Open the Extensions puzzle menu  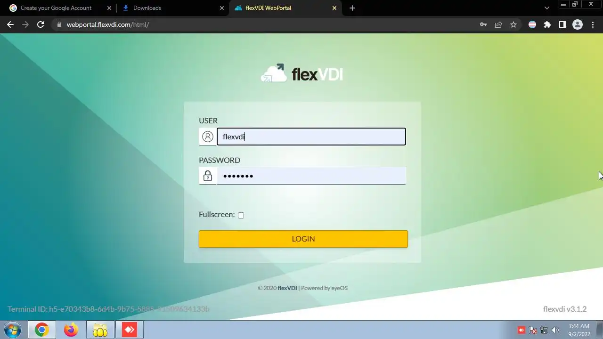click(x=547, y=24)
